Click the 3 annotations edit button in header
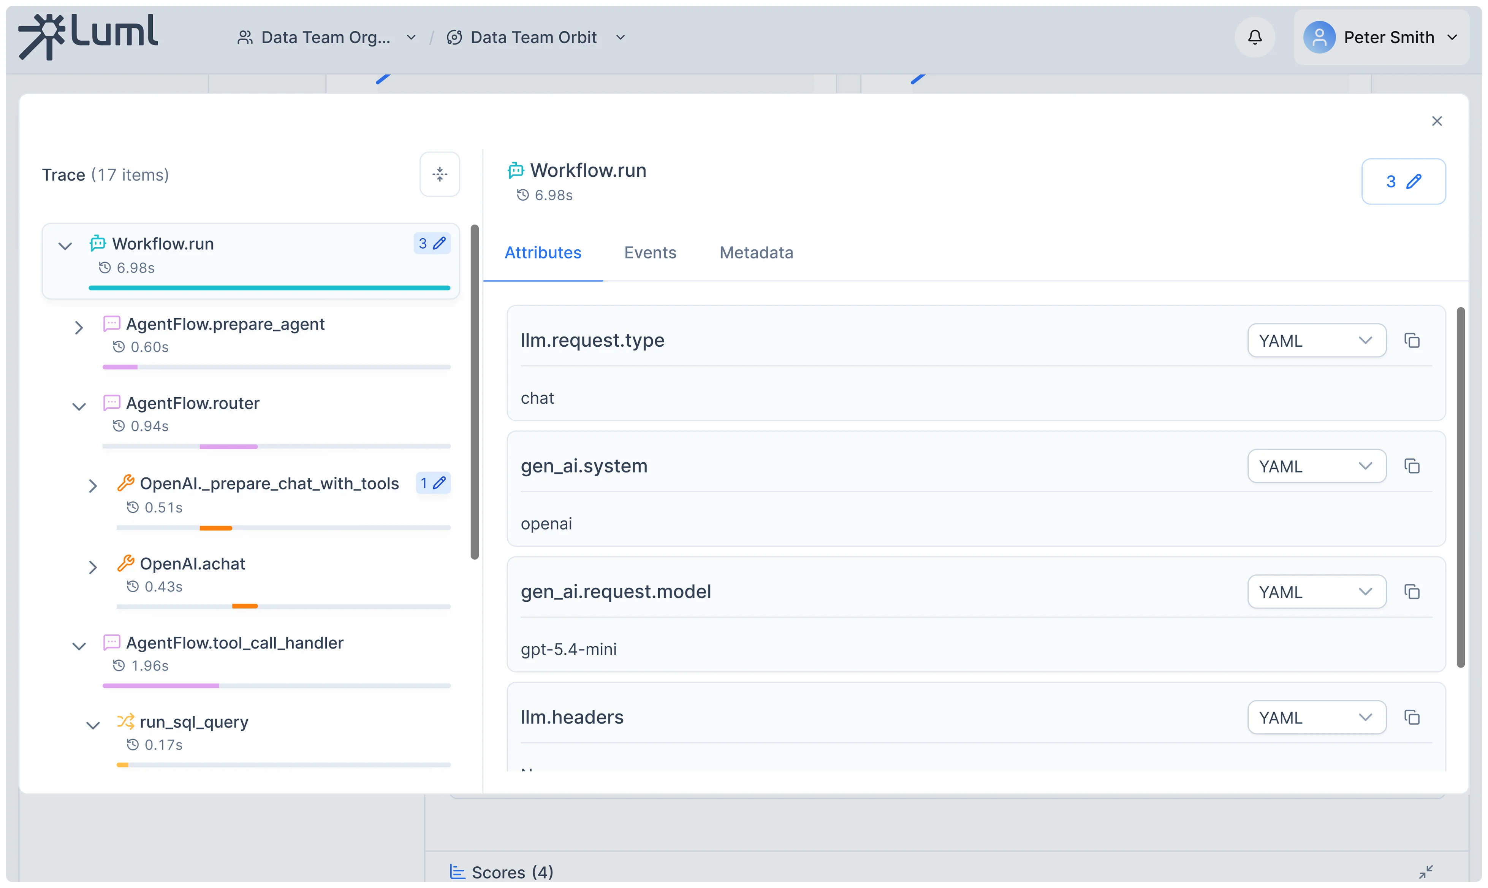 tap(1403, 181)
